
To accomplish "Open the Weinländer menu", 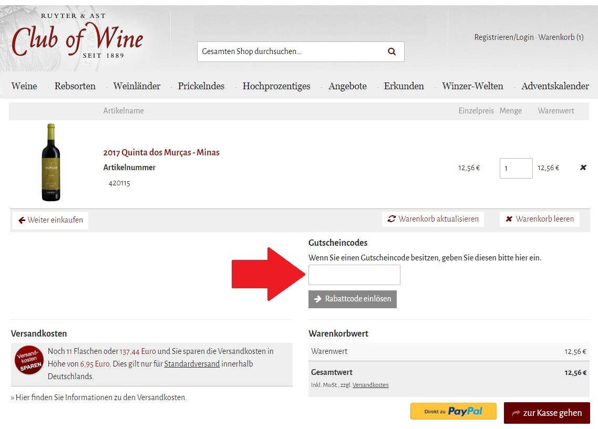I will [x=137, y=86].
